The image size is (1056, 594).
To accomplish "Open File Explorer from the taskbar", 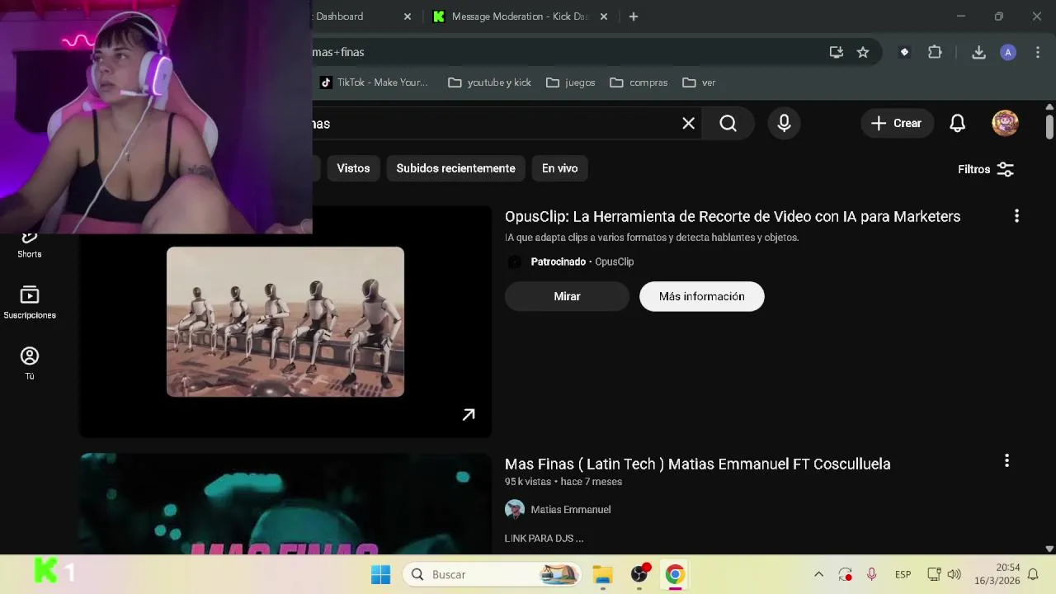I will [x=603, y=574].
